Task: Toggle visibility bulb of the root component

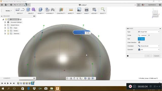Action: (6, 19)
